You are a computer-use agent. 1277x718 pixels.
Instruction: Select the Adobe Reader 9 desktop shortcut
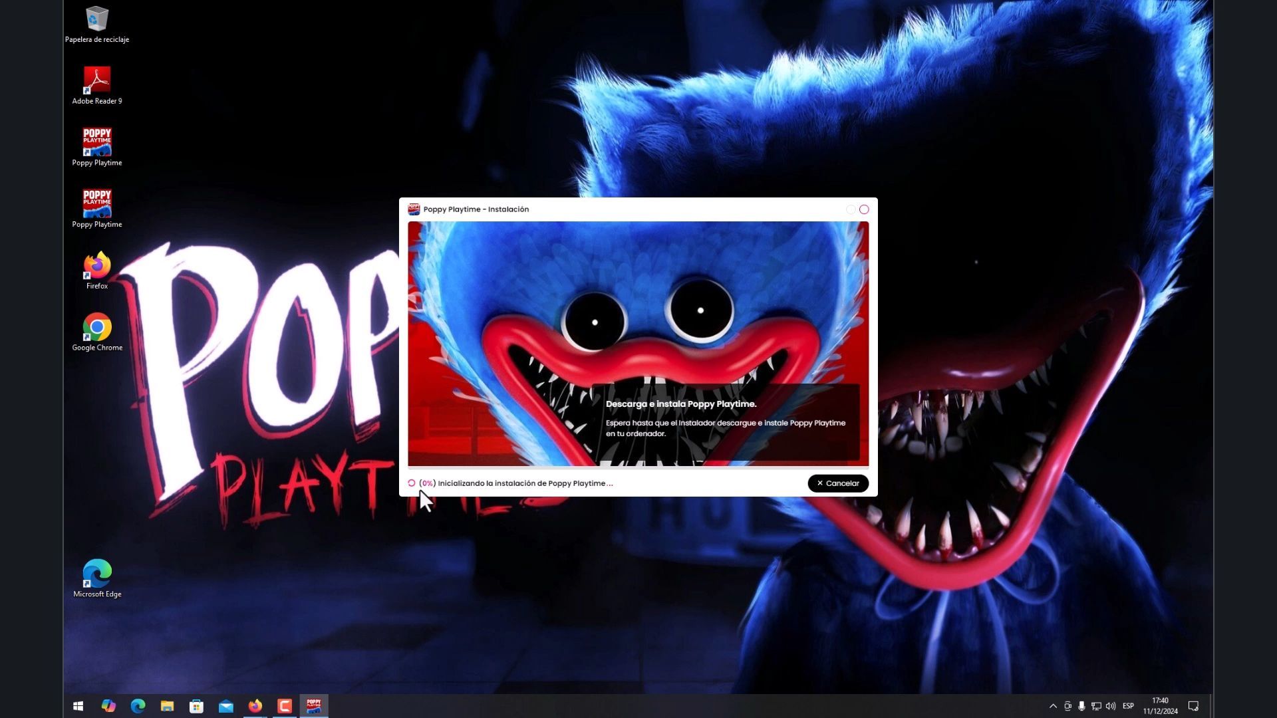pyautogui.click(x=97, y=86)
